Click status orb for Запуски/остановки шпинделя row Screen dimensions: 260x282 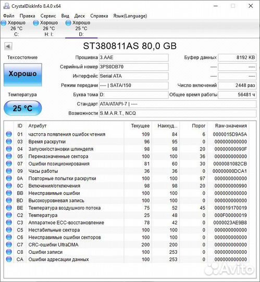pyautogui.click(x=9, y=149)
